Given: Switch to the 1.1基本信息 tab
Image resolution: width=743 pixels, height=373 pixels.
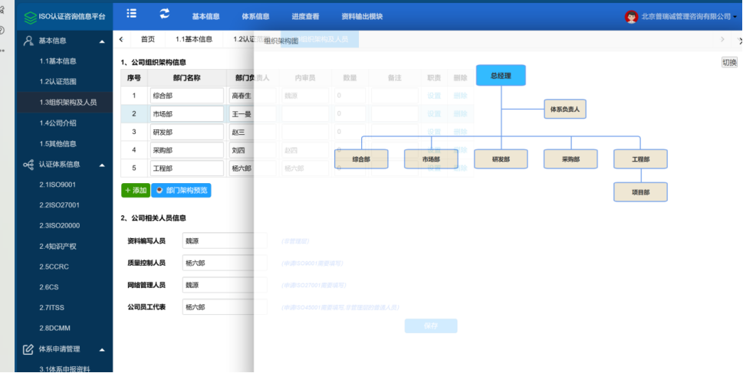Looking at the screenshot, I should [194, 39].
